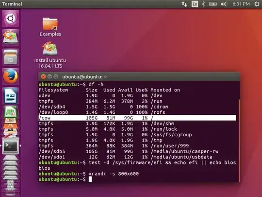Click the highlighted /cow filesystem row
The height and width of the screenshot is (197, 262).
[x=137, y=118]
